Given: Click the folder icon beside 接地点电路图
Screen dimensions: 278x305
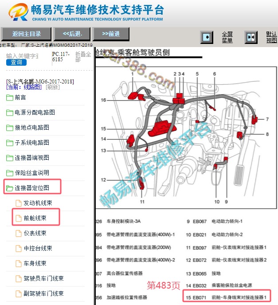Looking at the screenshot, I should coord(9,128).
